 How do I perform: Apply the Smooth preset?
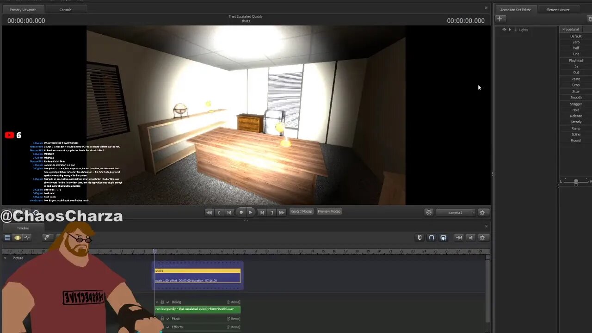[576, 98]
